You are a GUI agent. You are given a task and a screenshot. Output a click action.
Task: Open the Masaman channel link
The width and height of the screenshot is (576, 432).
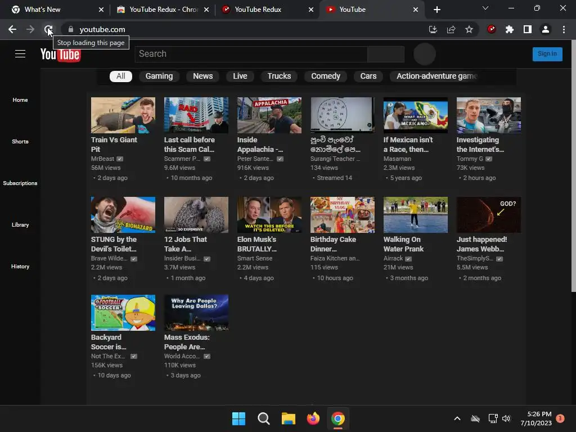point(397,159)
